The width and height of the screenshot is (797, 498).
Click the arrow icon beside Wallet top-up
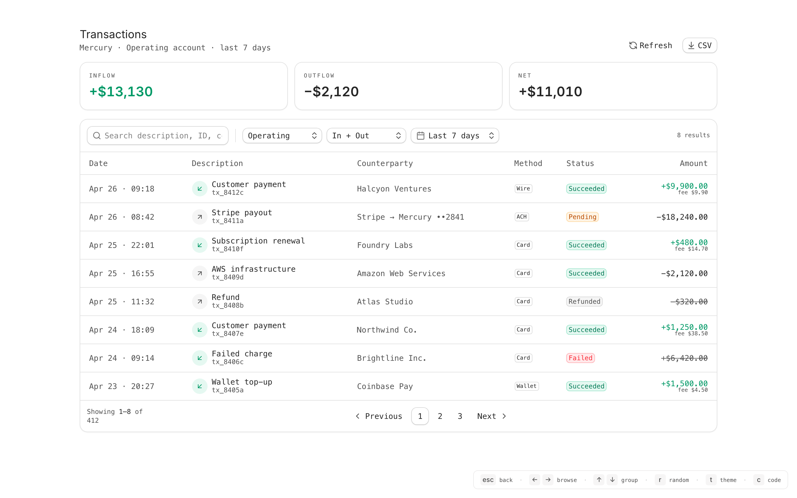click(x=200, y=386)
